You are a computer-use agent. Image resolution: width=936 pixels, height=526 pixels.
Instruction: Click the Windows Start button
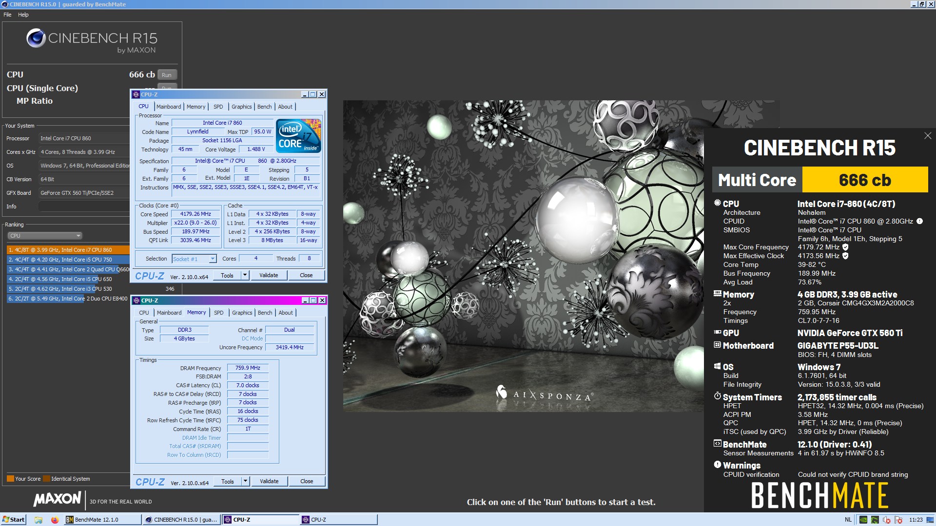coord(13,520)
